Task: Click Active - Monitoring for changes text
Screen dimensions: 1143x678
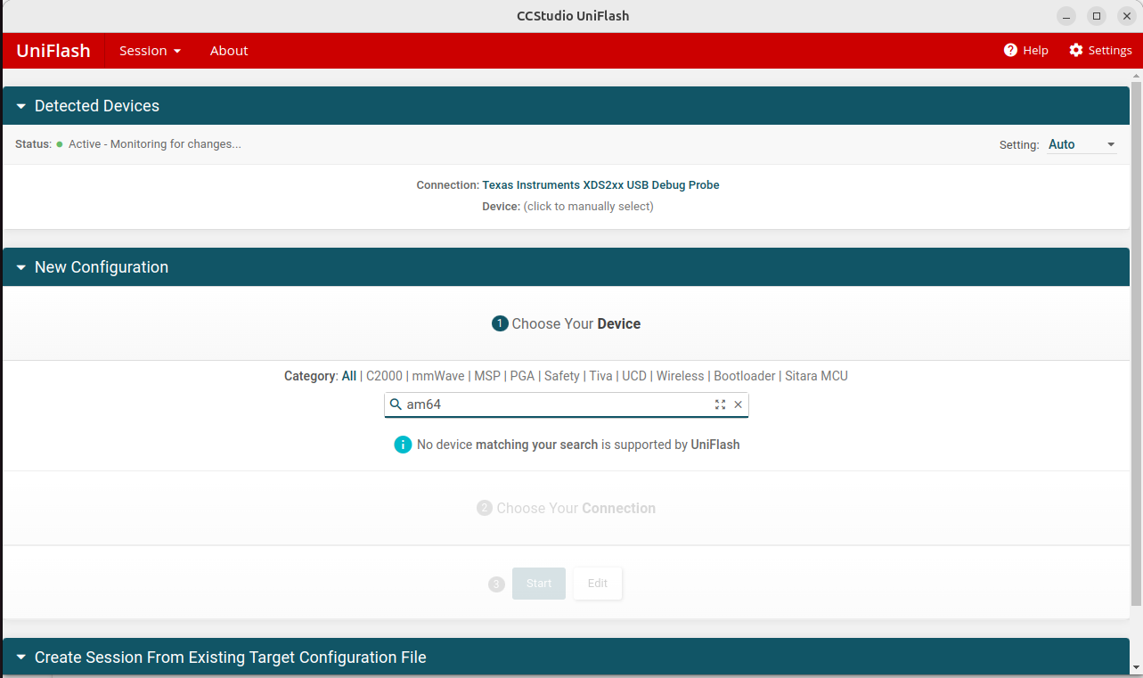Action: (155, 144)
